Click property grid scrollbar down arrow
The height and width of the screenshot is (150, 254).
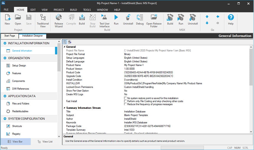coord(251,132)
